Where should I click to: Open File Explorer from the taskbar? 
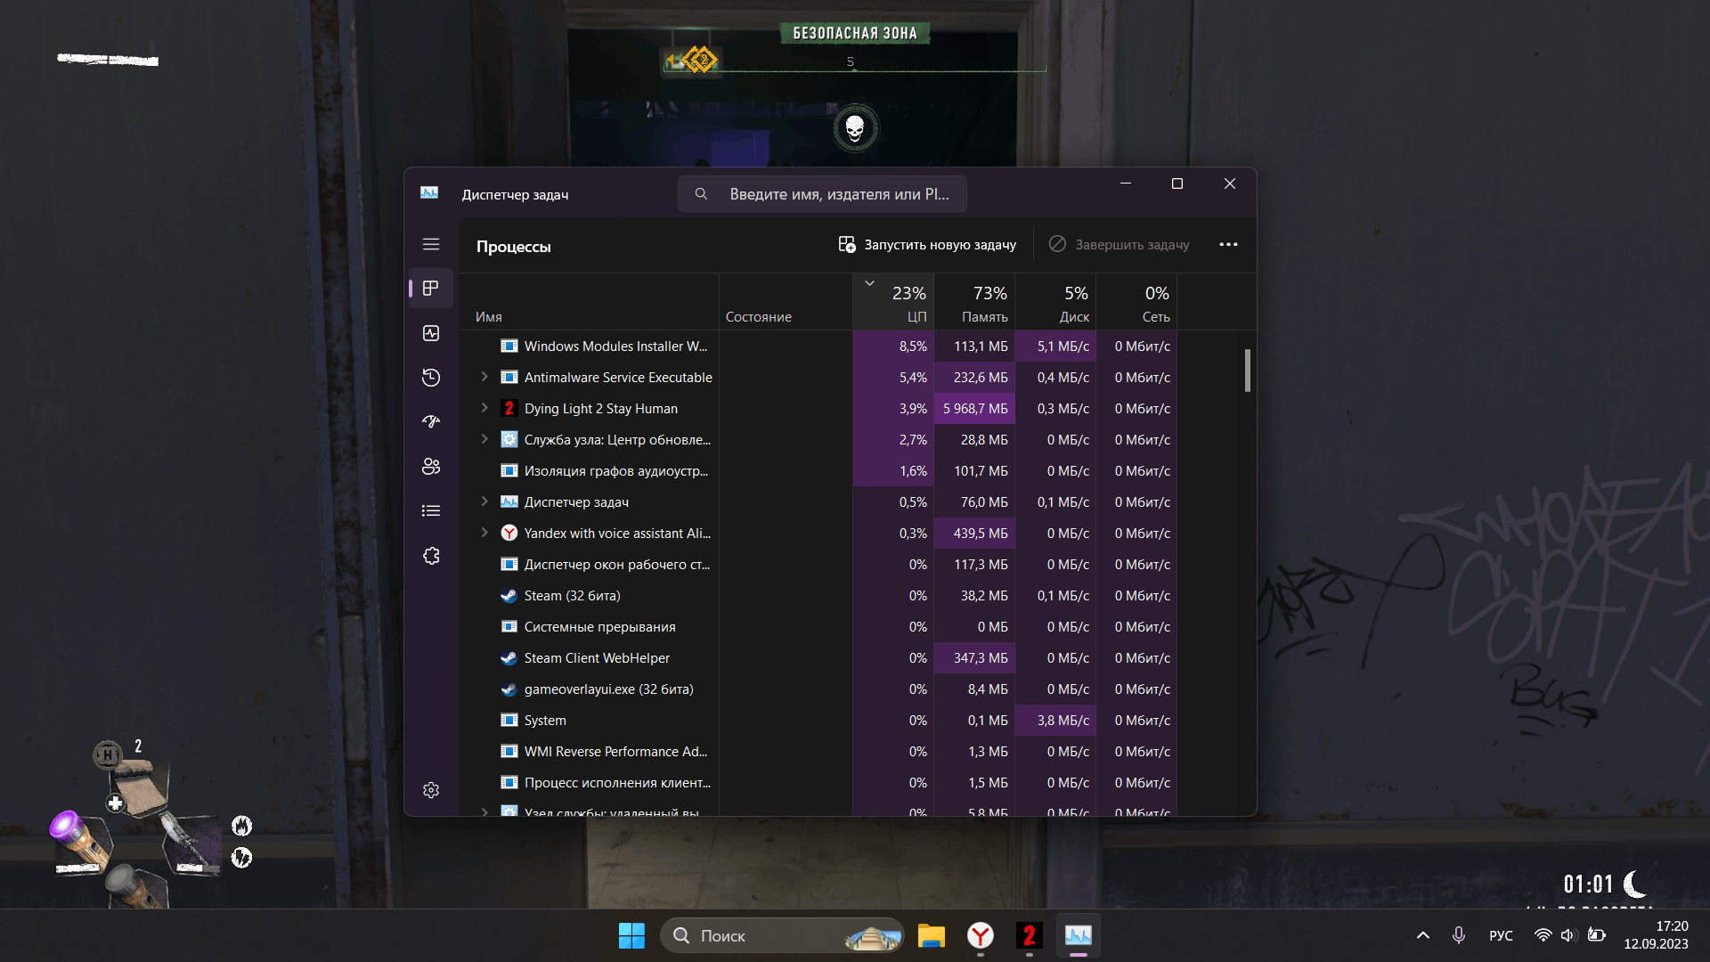(931, 936)
